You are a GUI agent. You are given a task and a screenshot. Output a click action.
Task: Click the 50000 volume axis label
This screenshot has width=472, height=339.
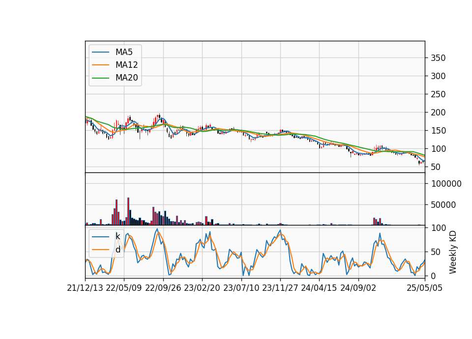point(443,205)
